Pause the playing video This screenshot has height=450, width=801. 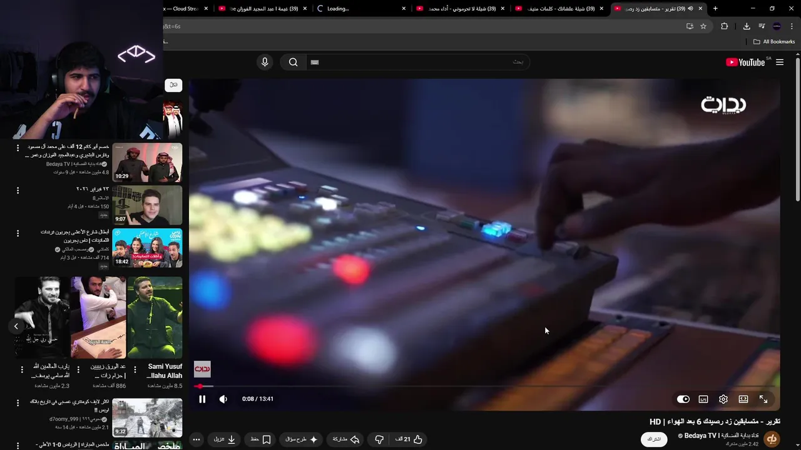tap(202, 399)
